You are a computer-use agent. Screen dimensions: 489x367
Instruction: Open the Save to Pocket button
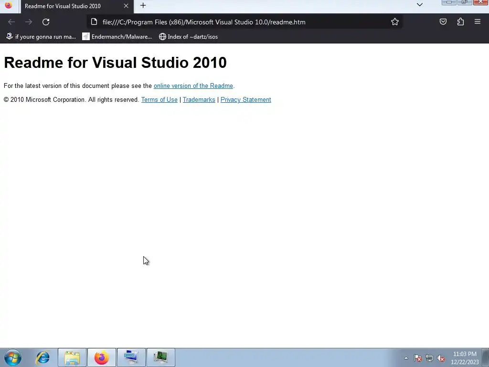coord(443,22)
